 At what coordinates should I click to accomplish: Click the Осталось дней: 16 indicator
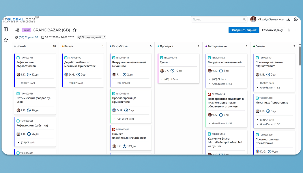91,37
